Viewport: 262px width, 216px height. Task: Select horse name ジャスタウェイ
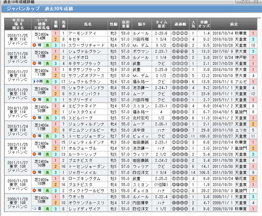82,112
